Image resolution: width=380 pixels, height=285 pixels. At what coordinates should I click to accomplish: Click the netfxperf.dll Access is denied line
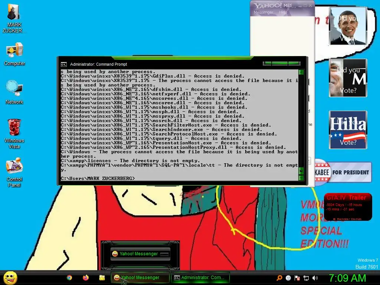point(155,94)
